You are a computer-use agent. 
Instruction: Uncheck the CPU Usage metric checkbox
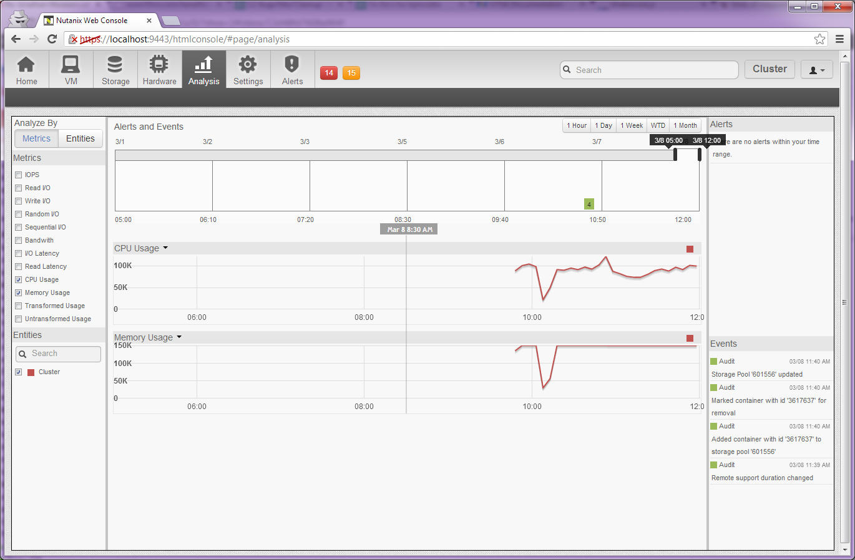(19, 280)
